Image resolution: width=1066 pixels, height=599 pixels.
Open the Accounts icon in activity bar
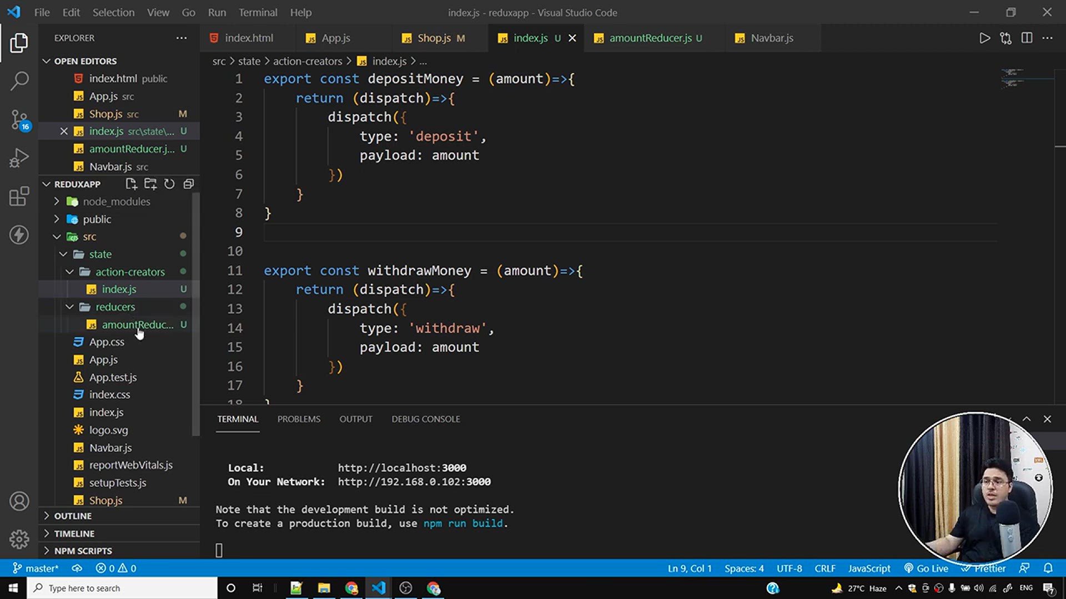pyautogui.click(x=19, y=501)
